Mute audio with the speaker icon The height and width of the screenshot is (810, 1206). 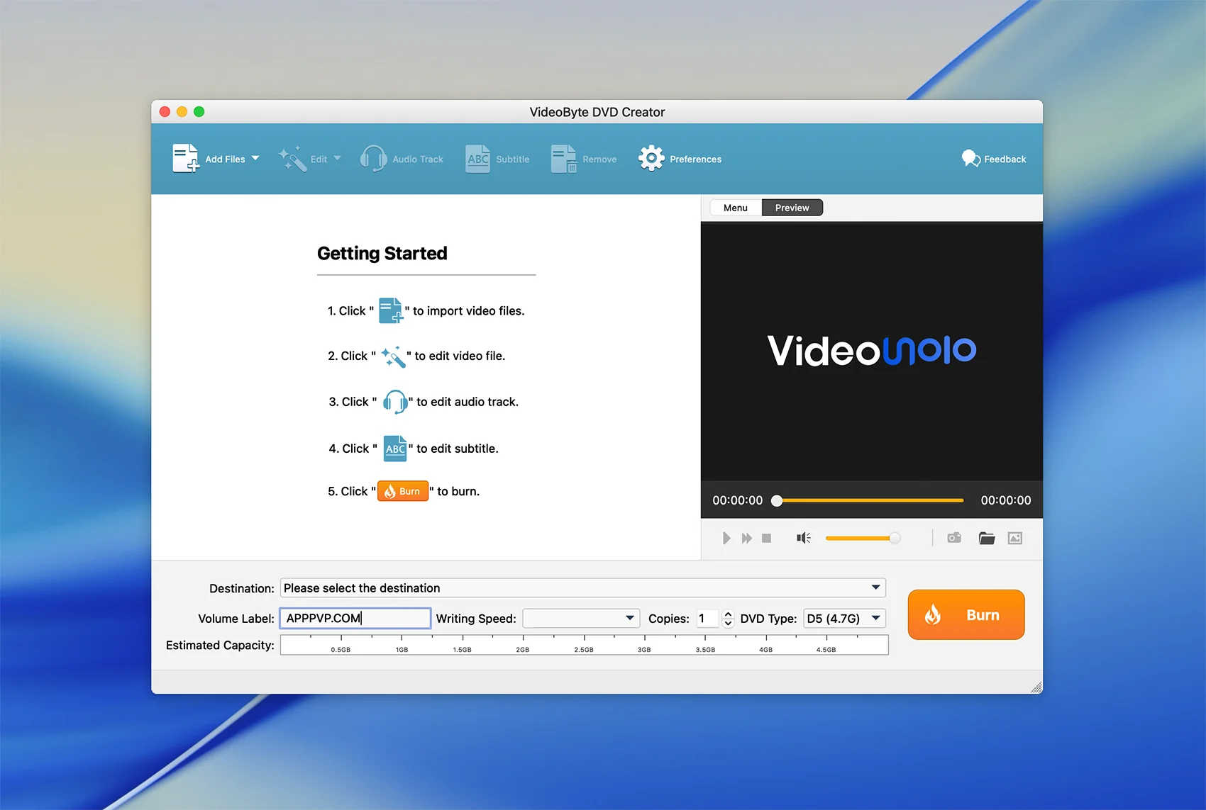coord(803,538)
